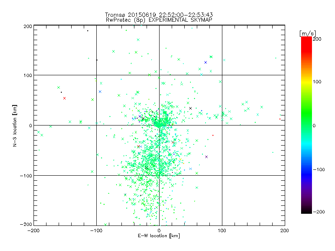Click the colorbar label '0'

(314, 125)
